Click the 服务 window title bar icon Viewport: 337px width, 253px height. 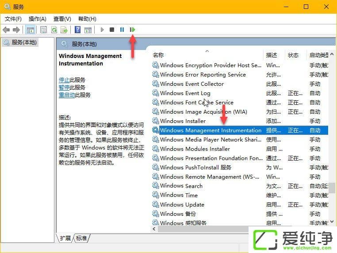click(x=8, y=7)
